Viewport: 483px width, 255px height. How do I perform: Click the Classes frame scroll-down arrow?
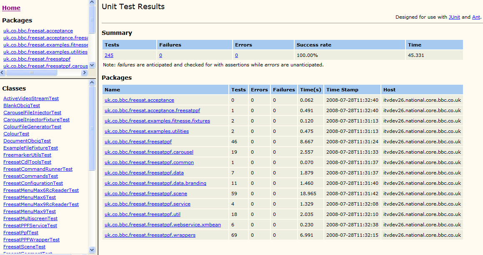pos(92,250)
